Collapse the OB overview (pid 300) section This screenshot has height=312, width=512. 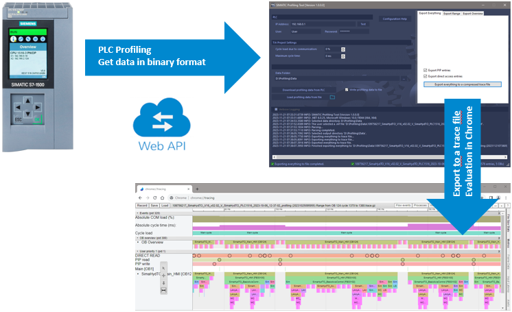point(137,238)
